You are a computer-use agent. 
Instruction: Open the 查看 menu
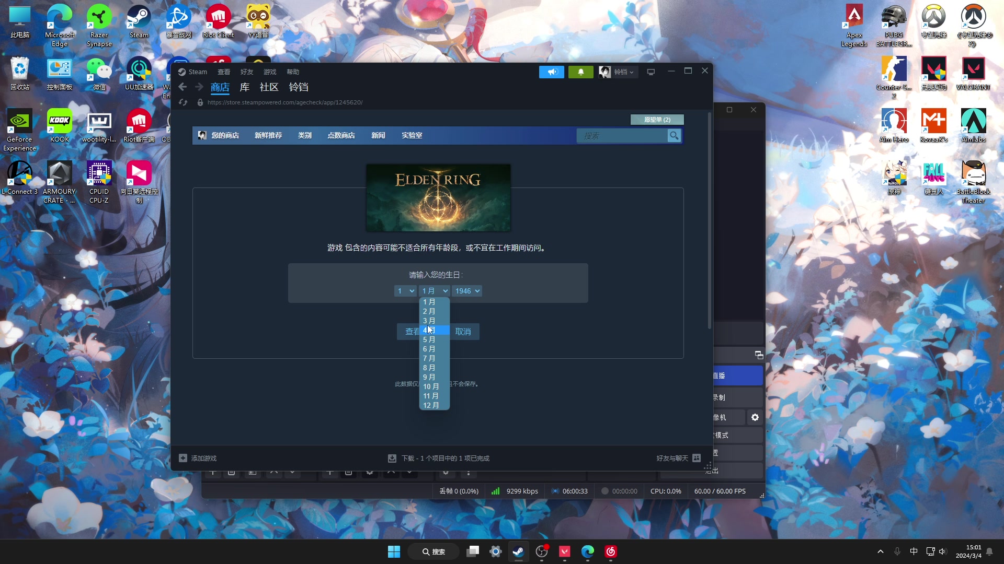(x=224, y=72)
